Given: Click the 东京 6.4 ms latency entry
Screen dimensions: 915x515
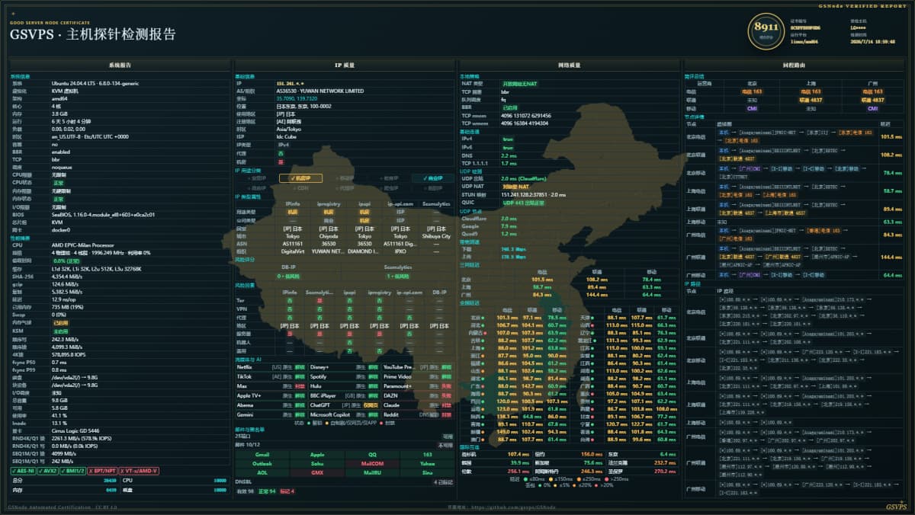Looking at the screenshot, I should [x=644, y=454].
